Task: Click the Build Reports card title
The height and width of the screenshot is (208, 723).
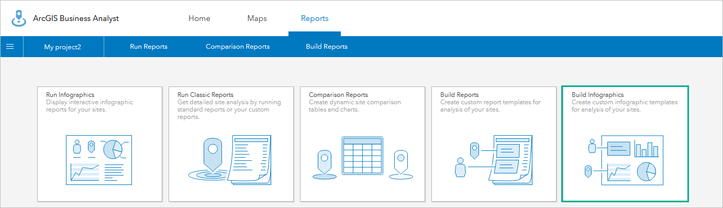Action: point(460,95)
